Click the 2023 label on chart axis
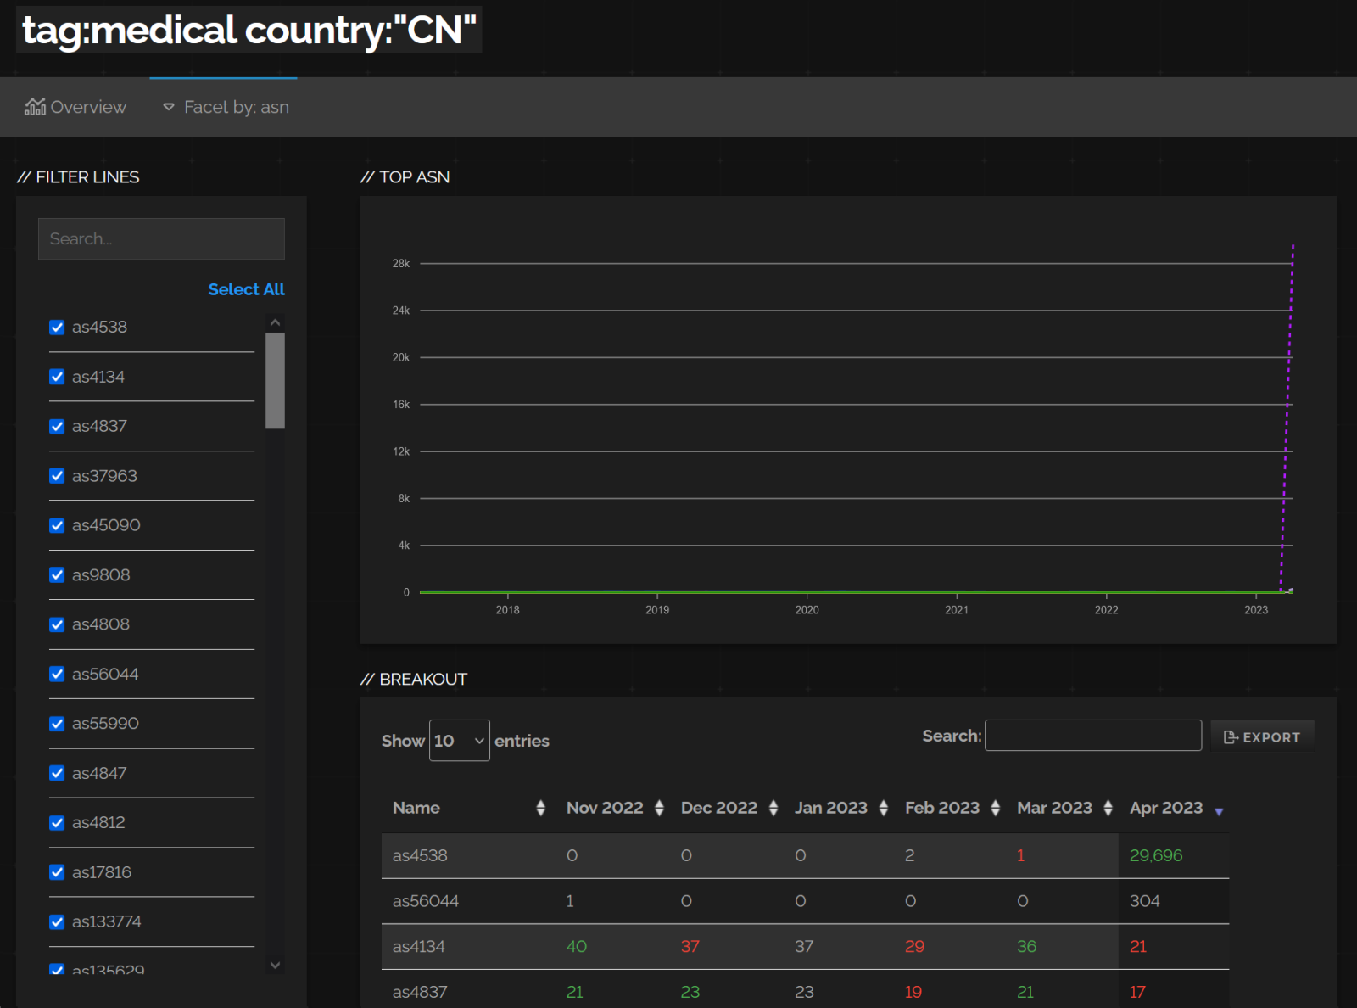 click(1256, 610)
